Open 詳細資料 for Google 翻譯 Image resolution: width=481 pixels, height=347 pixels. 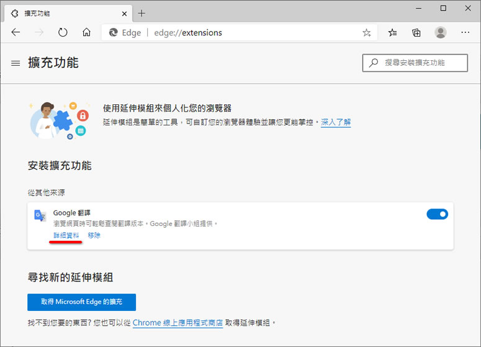pos(66,235)
